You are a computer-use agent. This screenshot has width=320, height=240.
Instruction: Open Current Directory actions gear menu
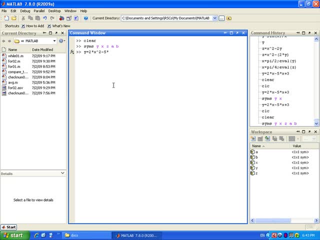61,41
